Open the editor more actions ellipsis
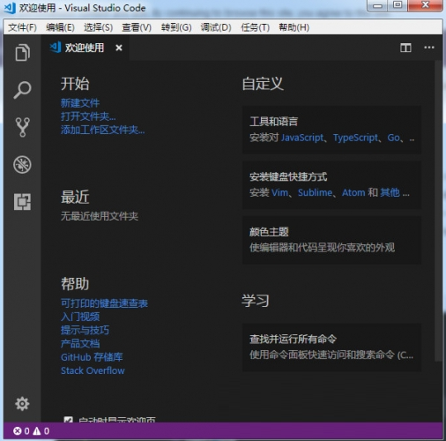This screenshot has height=441, width=446. (429, 48)
